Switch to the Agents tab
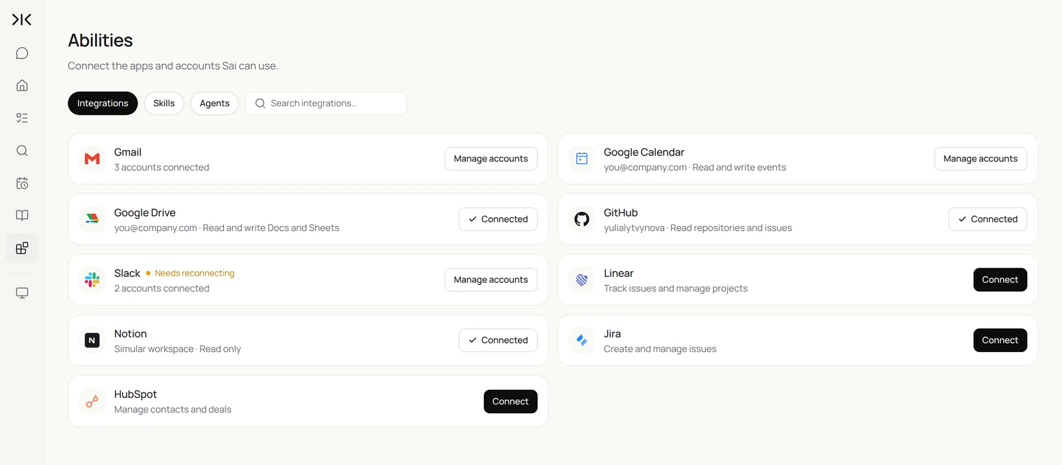Viewport: 1062px width, 465px height. pyautogui.click(x=214, y=104)
